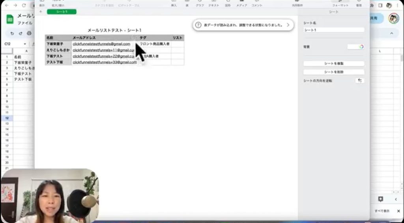Click the browser reload icon
404x223 pixels.
[x=24, y=6]
